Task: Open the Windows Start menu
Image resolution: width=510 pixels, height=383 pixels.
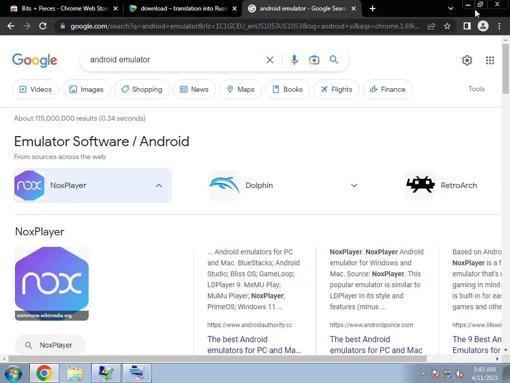Action: point(13,373)
